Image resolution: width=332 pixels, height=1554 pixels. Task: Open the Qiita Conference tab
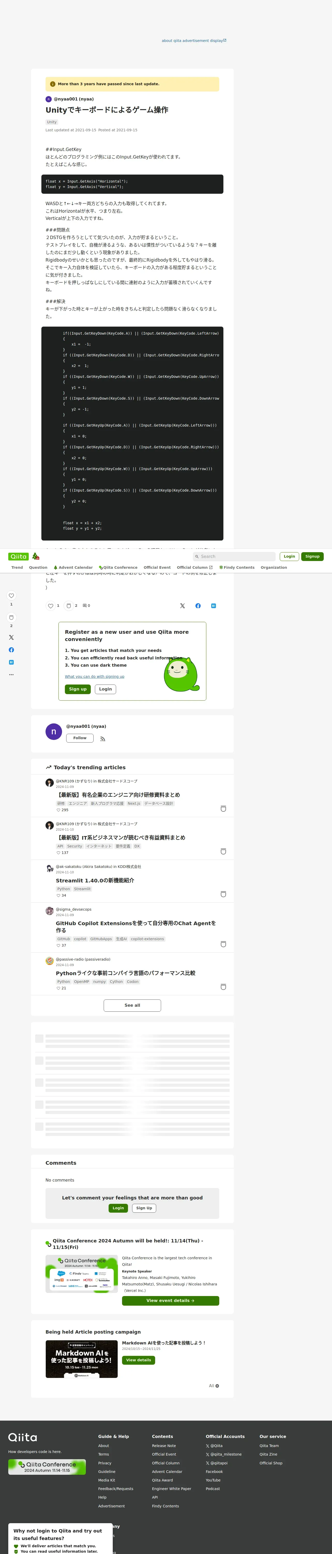coord(118,568)
